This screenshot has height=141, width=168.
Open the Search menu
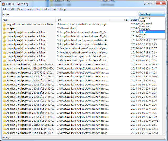tap(29, 9)
